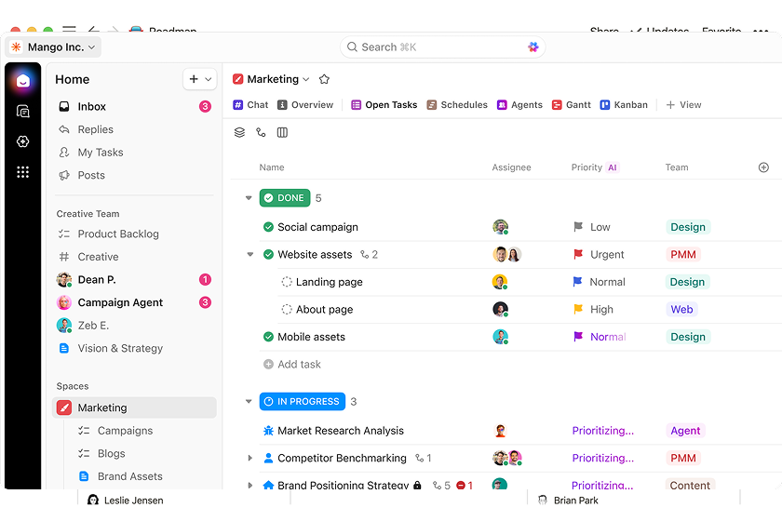Toggle the Website assets done checkmark

pyautogui.click(x=268, y=254)
